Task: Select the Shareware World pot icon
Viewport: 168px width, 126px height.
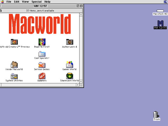Action: (x=70, y=76)
